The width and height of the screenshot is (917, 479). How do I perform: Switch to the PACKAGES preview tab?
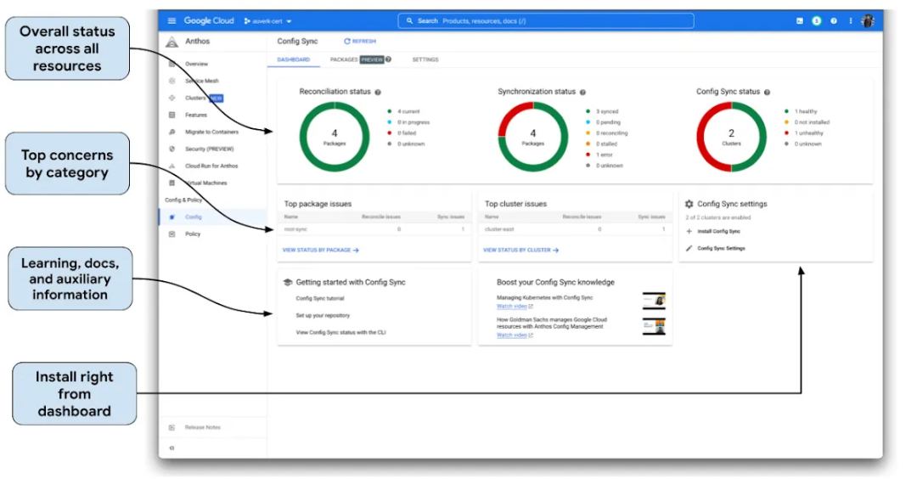tap(357, 59)
